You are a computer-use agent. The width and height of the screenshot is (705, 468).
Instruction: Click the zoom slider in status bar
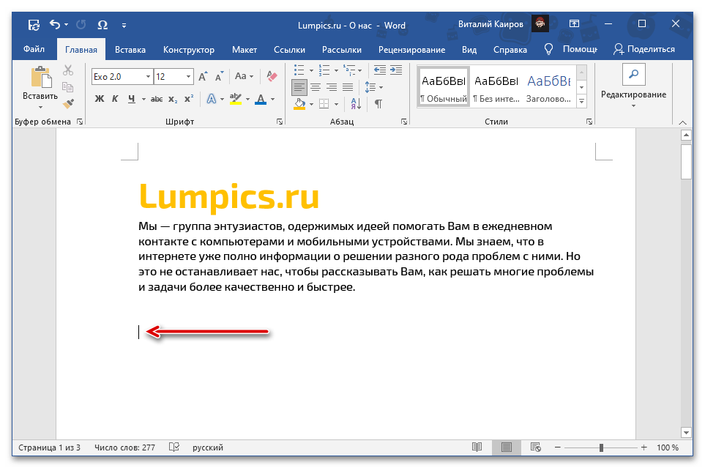point(602,447)
